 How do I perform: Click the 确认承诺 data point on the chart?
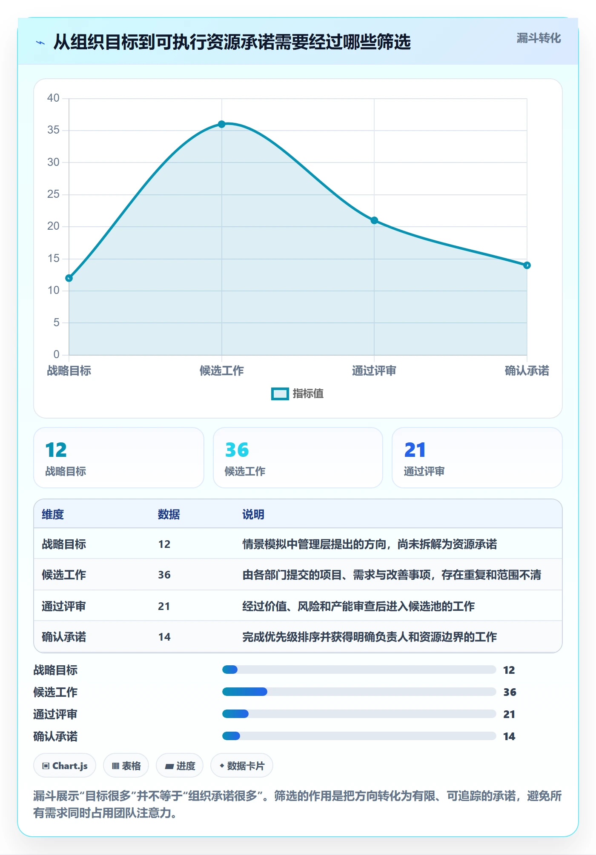pyautogui.click(x=527, y=265)
